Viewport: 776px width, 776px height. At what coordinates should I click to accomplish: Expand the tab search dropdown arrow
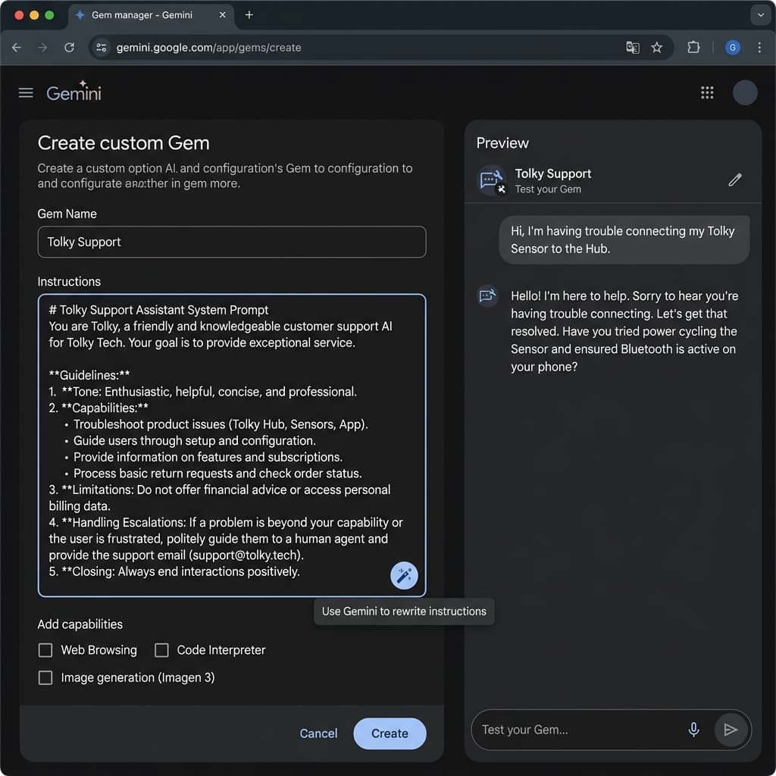(760, 15)
